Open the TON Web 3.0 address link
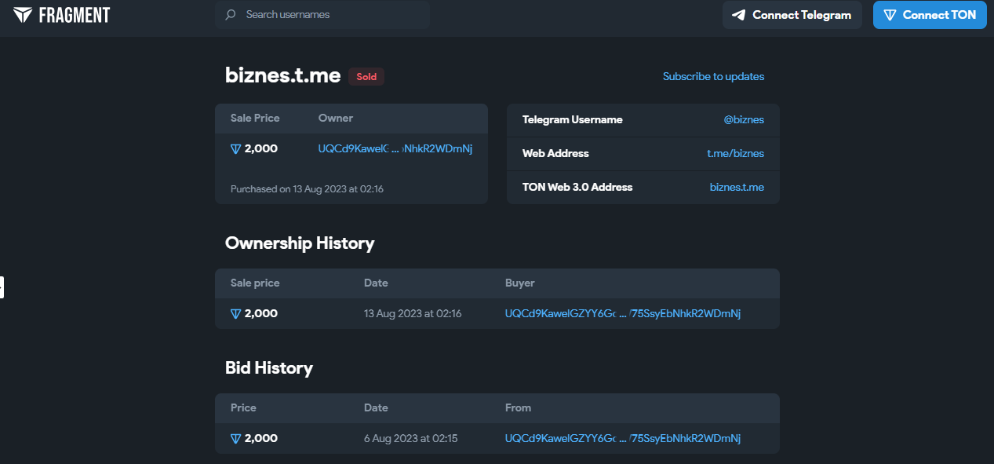Image resolution: width=994 pixels, height=464 pixels. coord(736,188)
